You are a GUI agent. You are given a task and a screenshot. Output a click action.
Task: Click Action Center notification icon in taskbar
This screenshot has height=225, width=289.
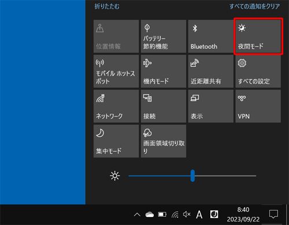pos(273,214)
